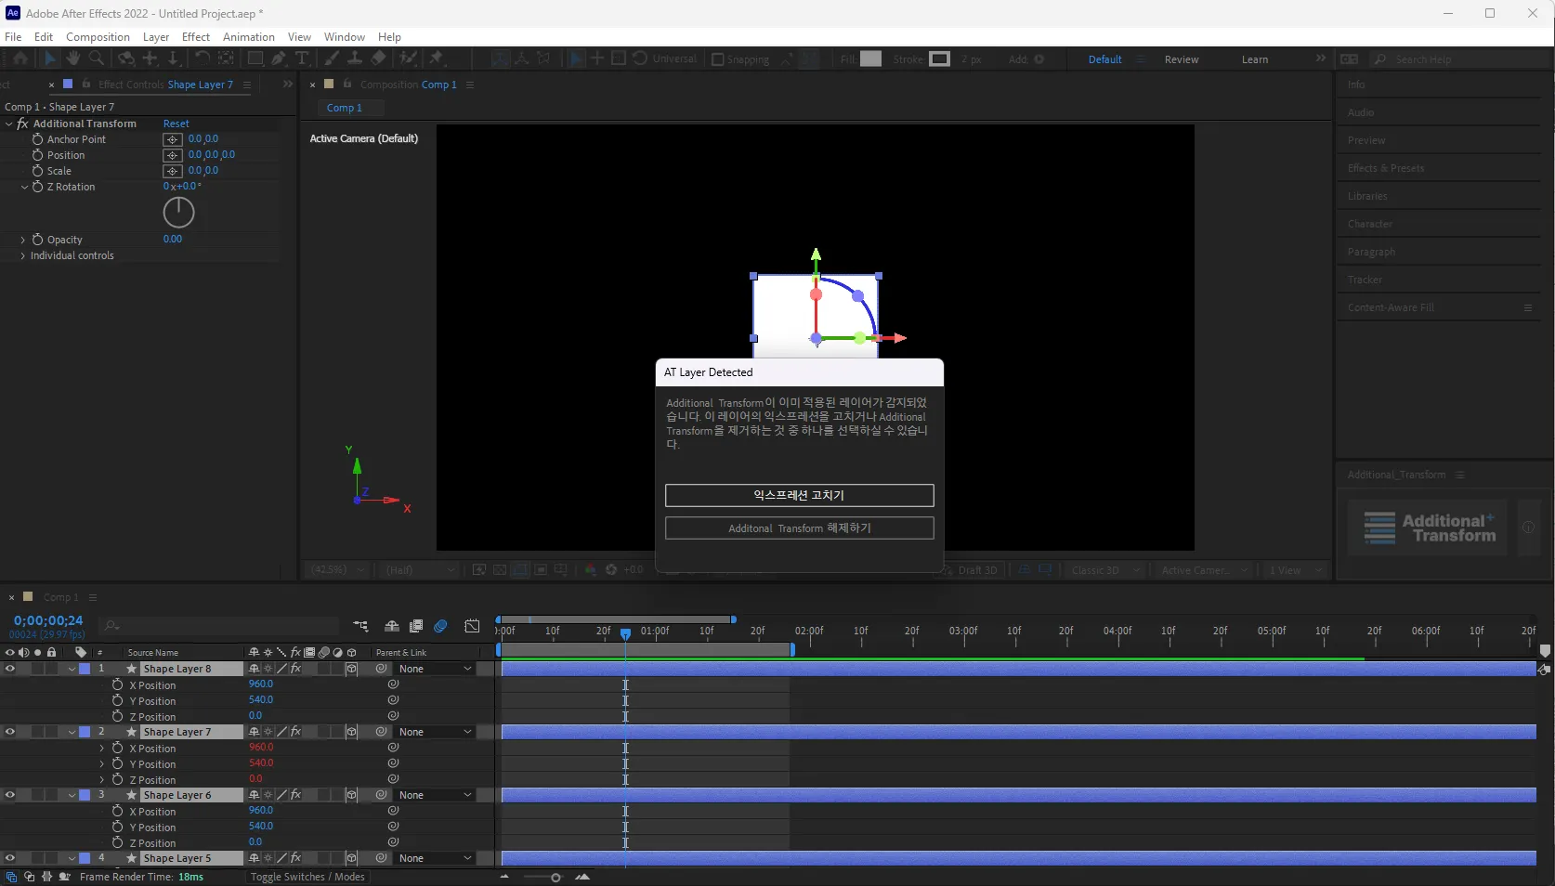Toggle visibility of Shape Layer 6
1555x886 pixels.
(10, 795)
